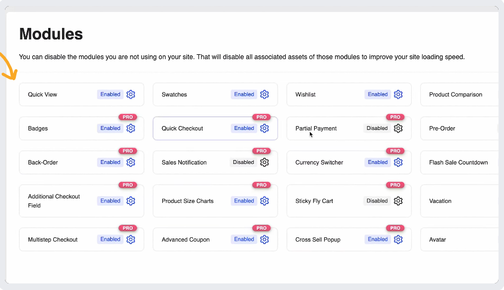Click Sticky Fly Cart gear icon

tap(398, 201)
